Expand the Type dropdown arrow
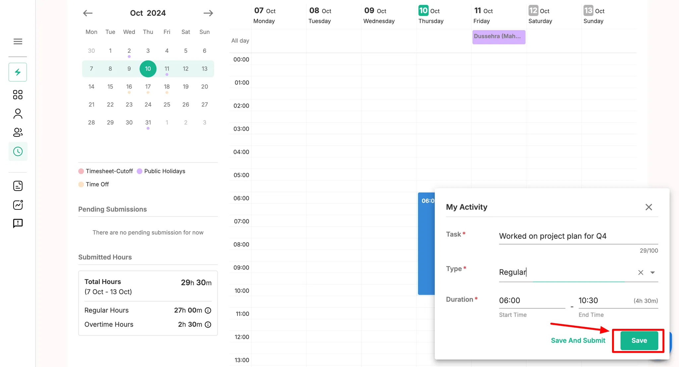The height and width of the screenshot is (367, 679). pyautogui.click(x=652, y=272)
